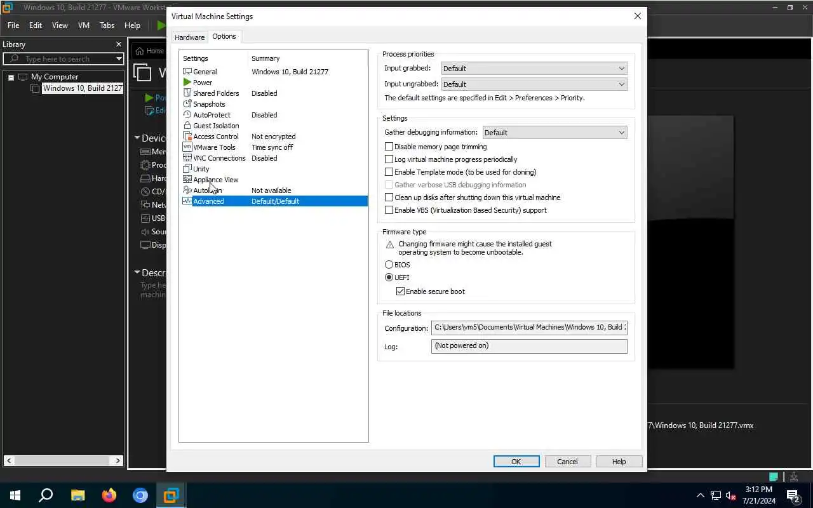Select UEFI firmware type
Screen dimensions: 813x508
pyautogui.click(x=389, y=277)
